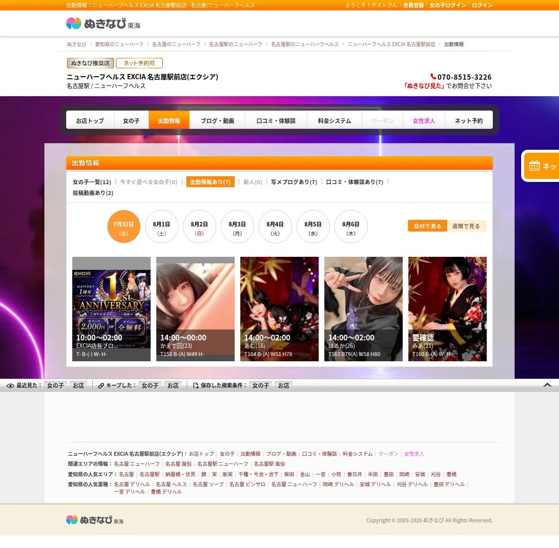Select the 8月4日 (火) date circle
The image size is (559, 548).
click(x=275, y=227)
